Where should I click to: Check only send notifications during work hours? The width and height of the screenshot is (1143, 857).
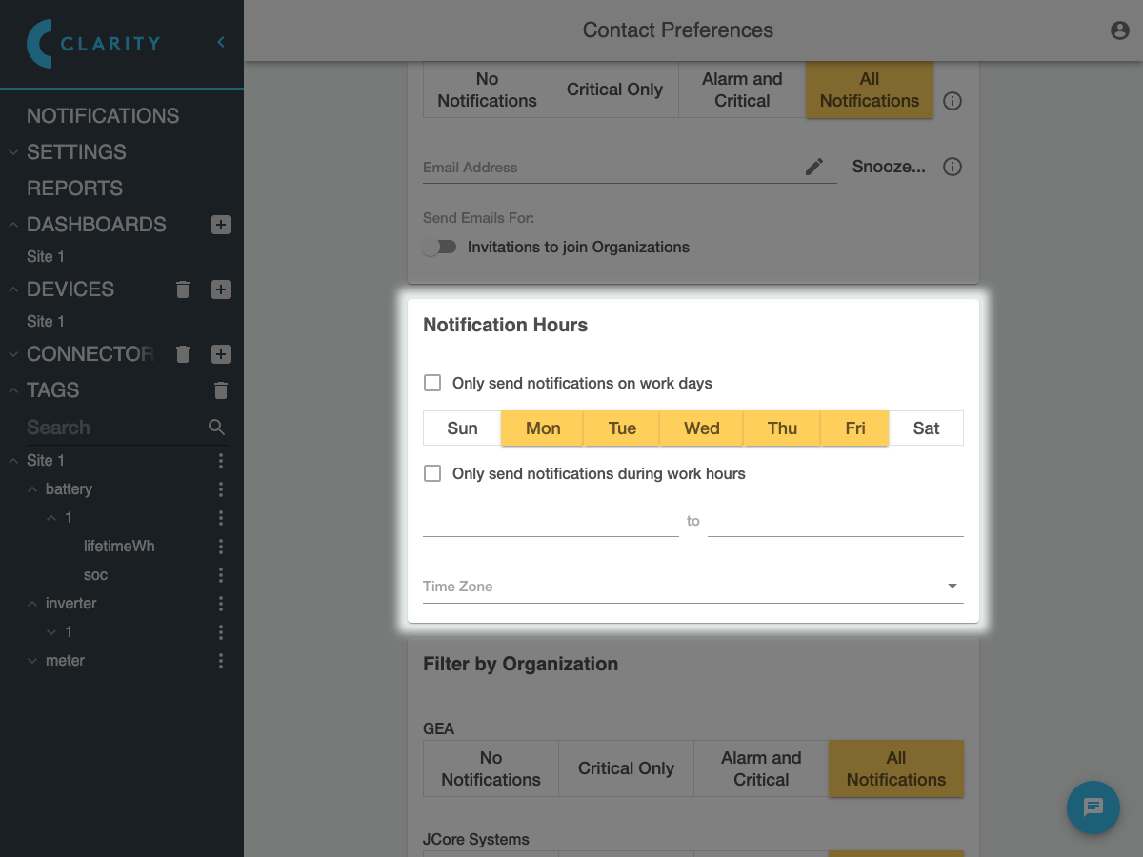click(x=432, y=473)
